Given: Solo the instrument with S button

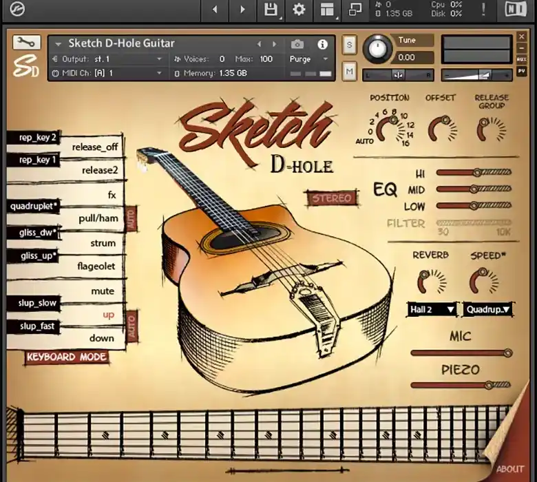Looking at the screenshot, I should point(349,45).
